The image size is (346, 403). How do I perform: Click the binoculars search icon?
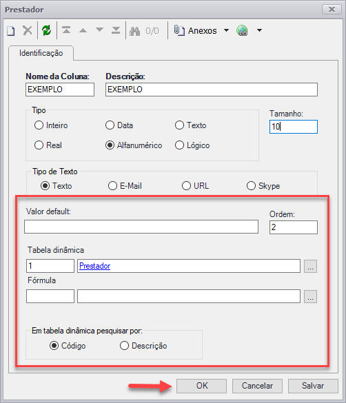tap(134, 31)
